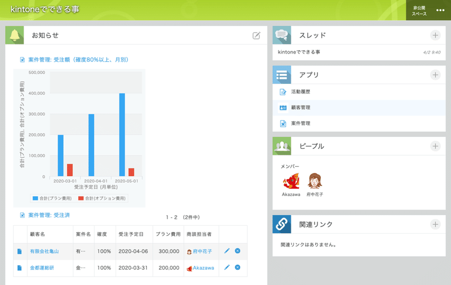Edit the 金都運総研 record with pencil
This screenshot has height=285, width=451.
click(x=227, y=267)
